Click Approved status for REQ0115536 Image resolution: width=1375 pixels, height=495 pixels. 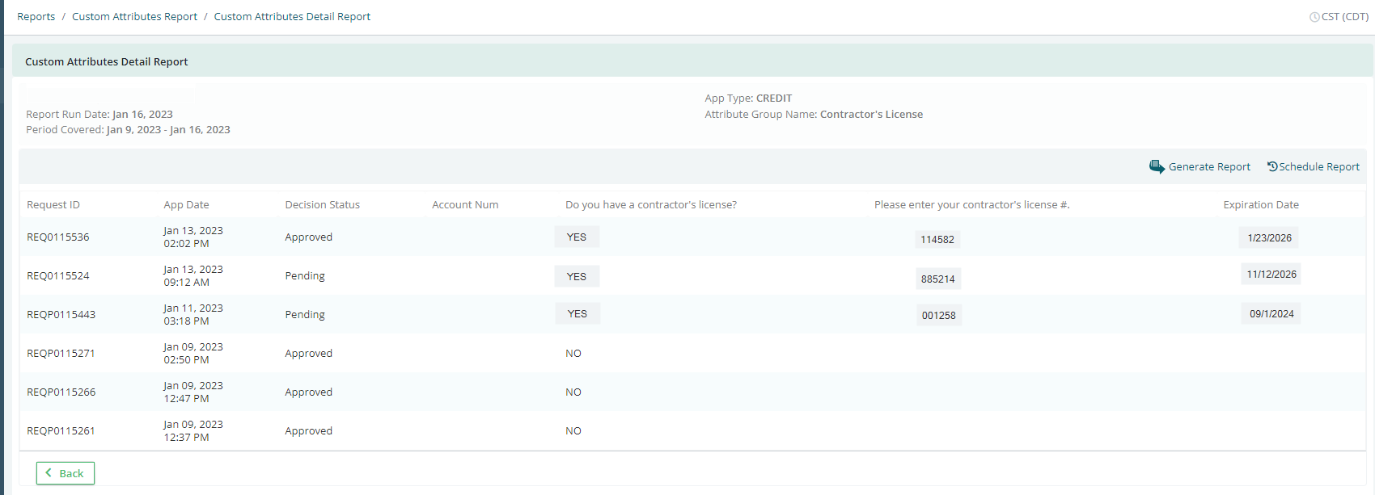tap(308, 237)
